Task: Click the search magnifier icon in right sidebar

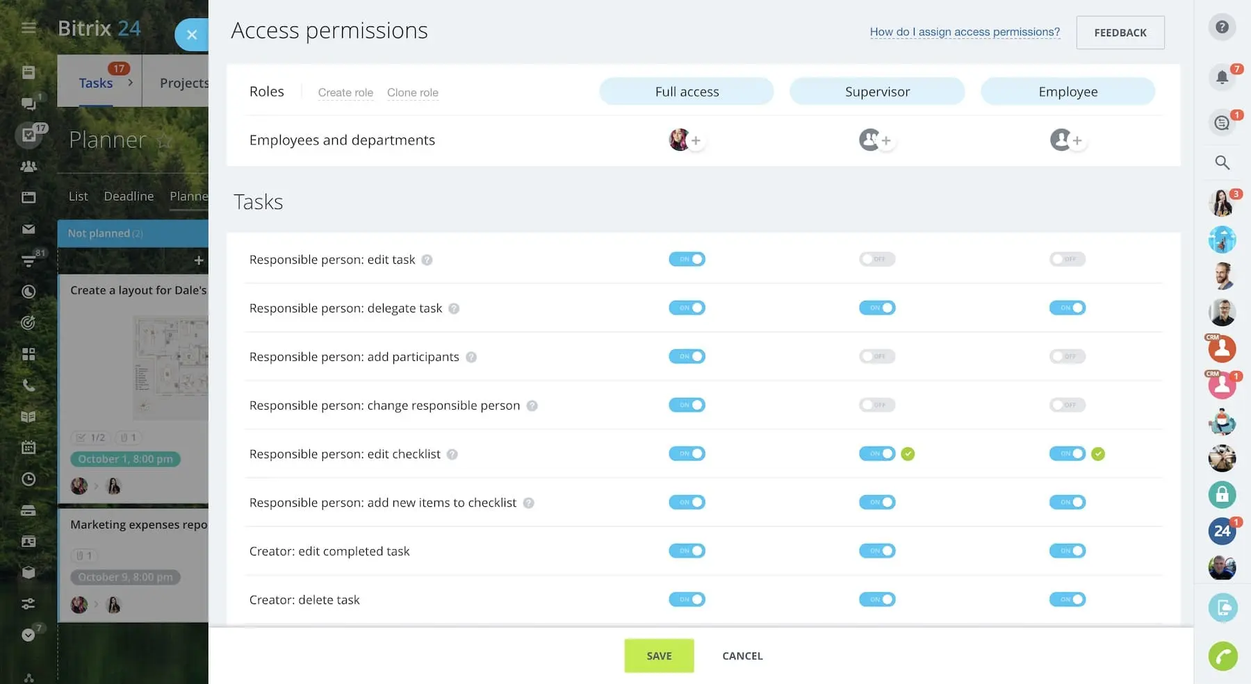Action: pos(1222,162)
